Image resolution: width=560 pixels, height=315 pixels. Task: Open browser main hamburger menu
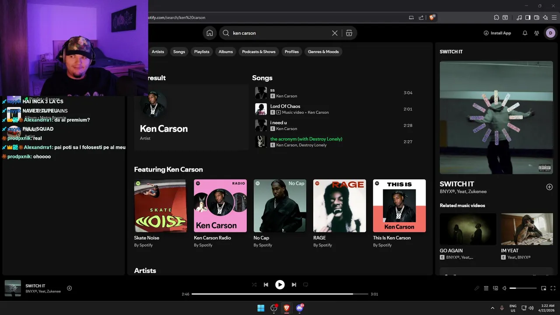point(554,17)
